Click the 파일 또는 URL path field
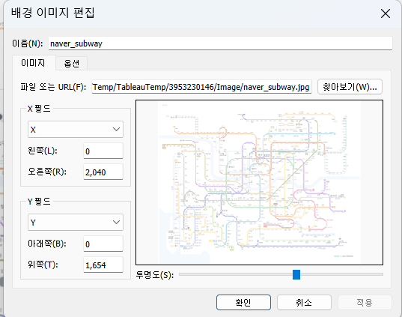 point(201,87)
